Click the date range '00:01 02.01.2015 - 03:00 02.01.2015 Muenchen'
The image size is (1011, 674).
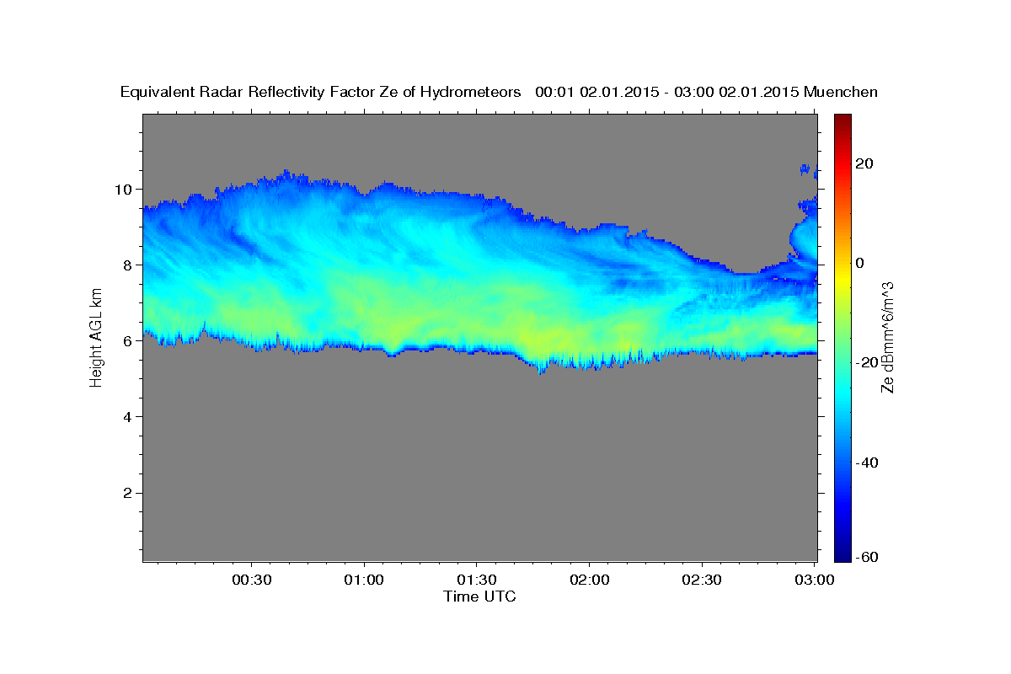pyautogui.click(x=707, y=92)
